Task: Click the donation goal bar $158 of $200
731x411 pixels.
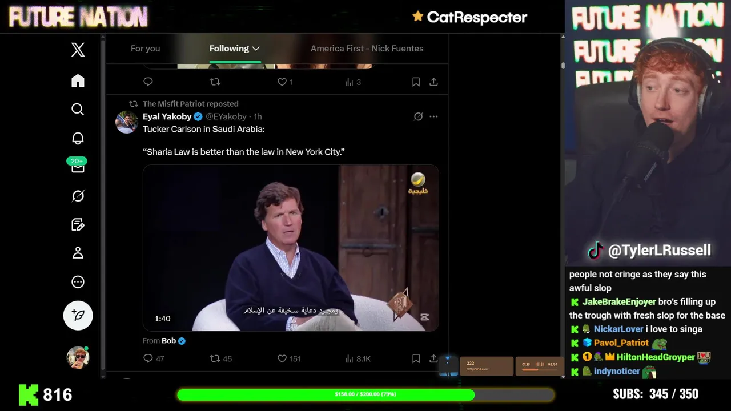Action: click(x=365, y=394)
